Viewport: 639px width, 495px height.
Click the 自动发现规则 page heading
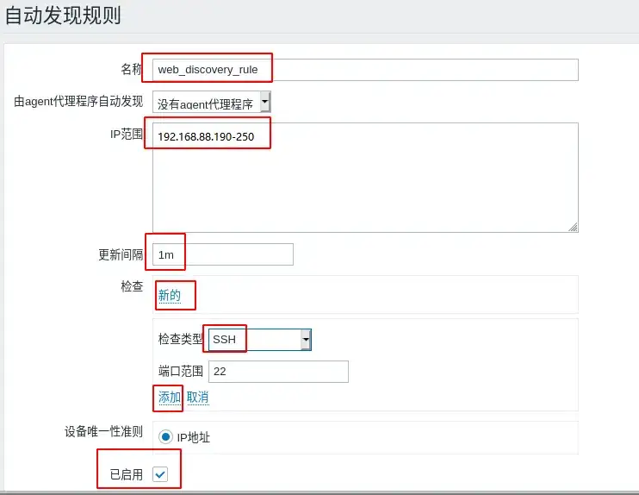pyautogui.click(x=63, y=16)
